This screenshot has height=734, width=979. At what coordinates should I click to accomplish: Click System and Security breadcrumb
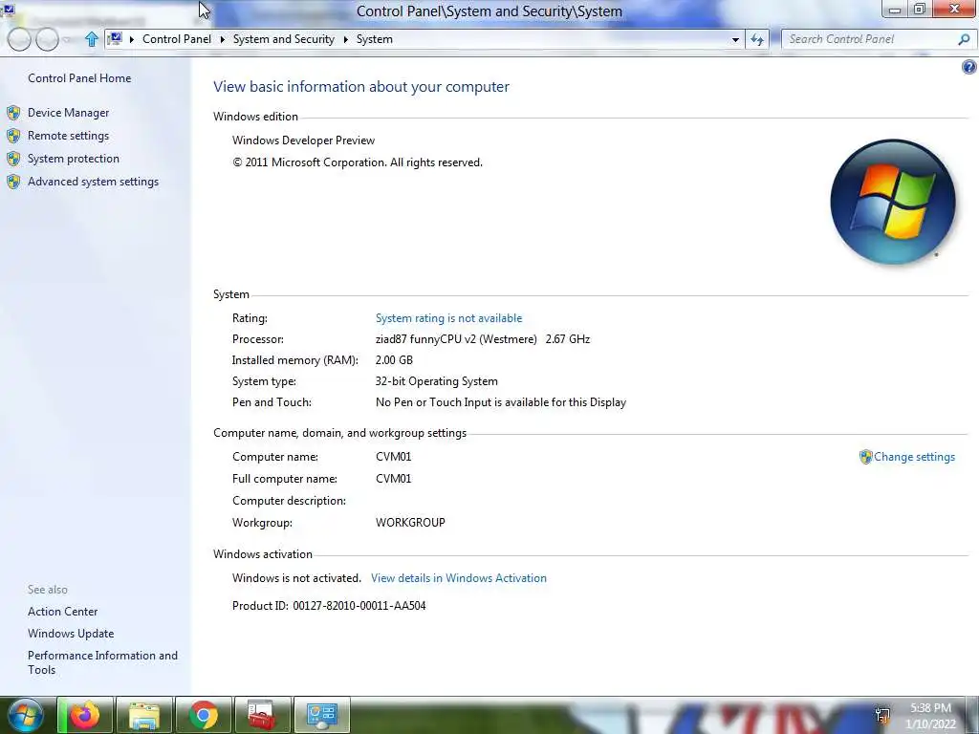click(x=283, y=39)
